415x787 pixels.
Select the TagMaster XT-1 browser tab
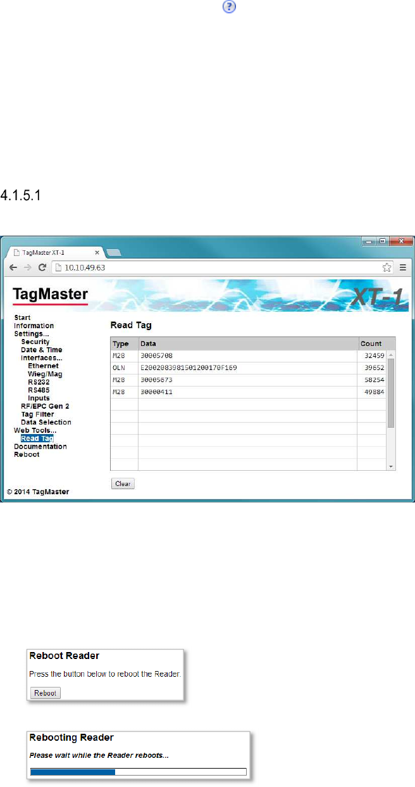55,252
